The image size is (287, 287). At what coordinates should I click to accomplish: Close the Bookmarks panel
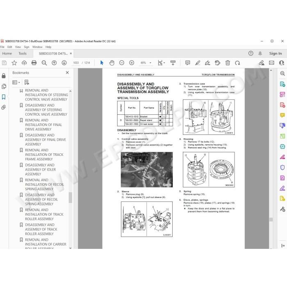[67, 73]
